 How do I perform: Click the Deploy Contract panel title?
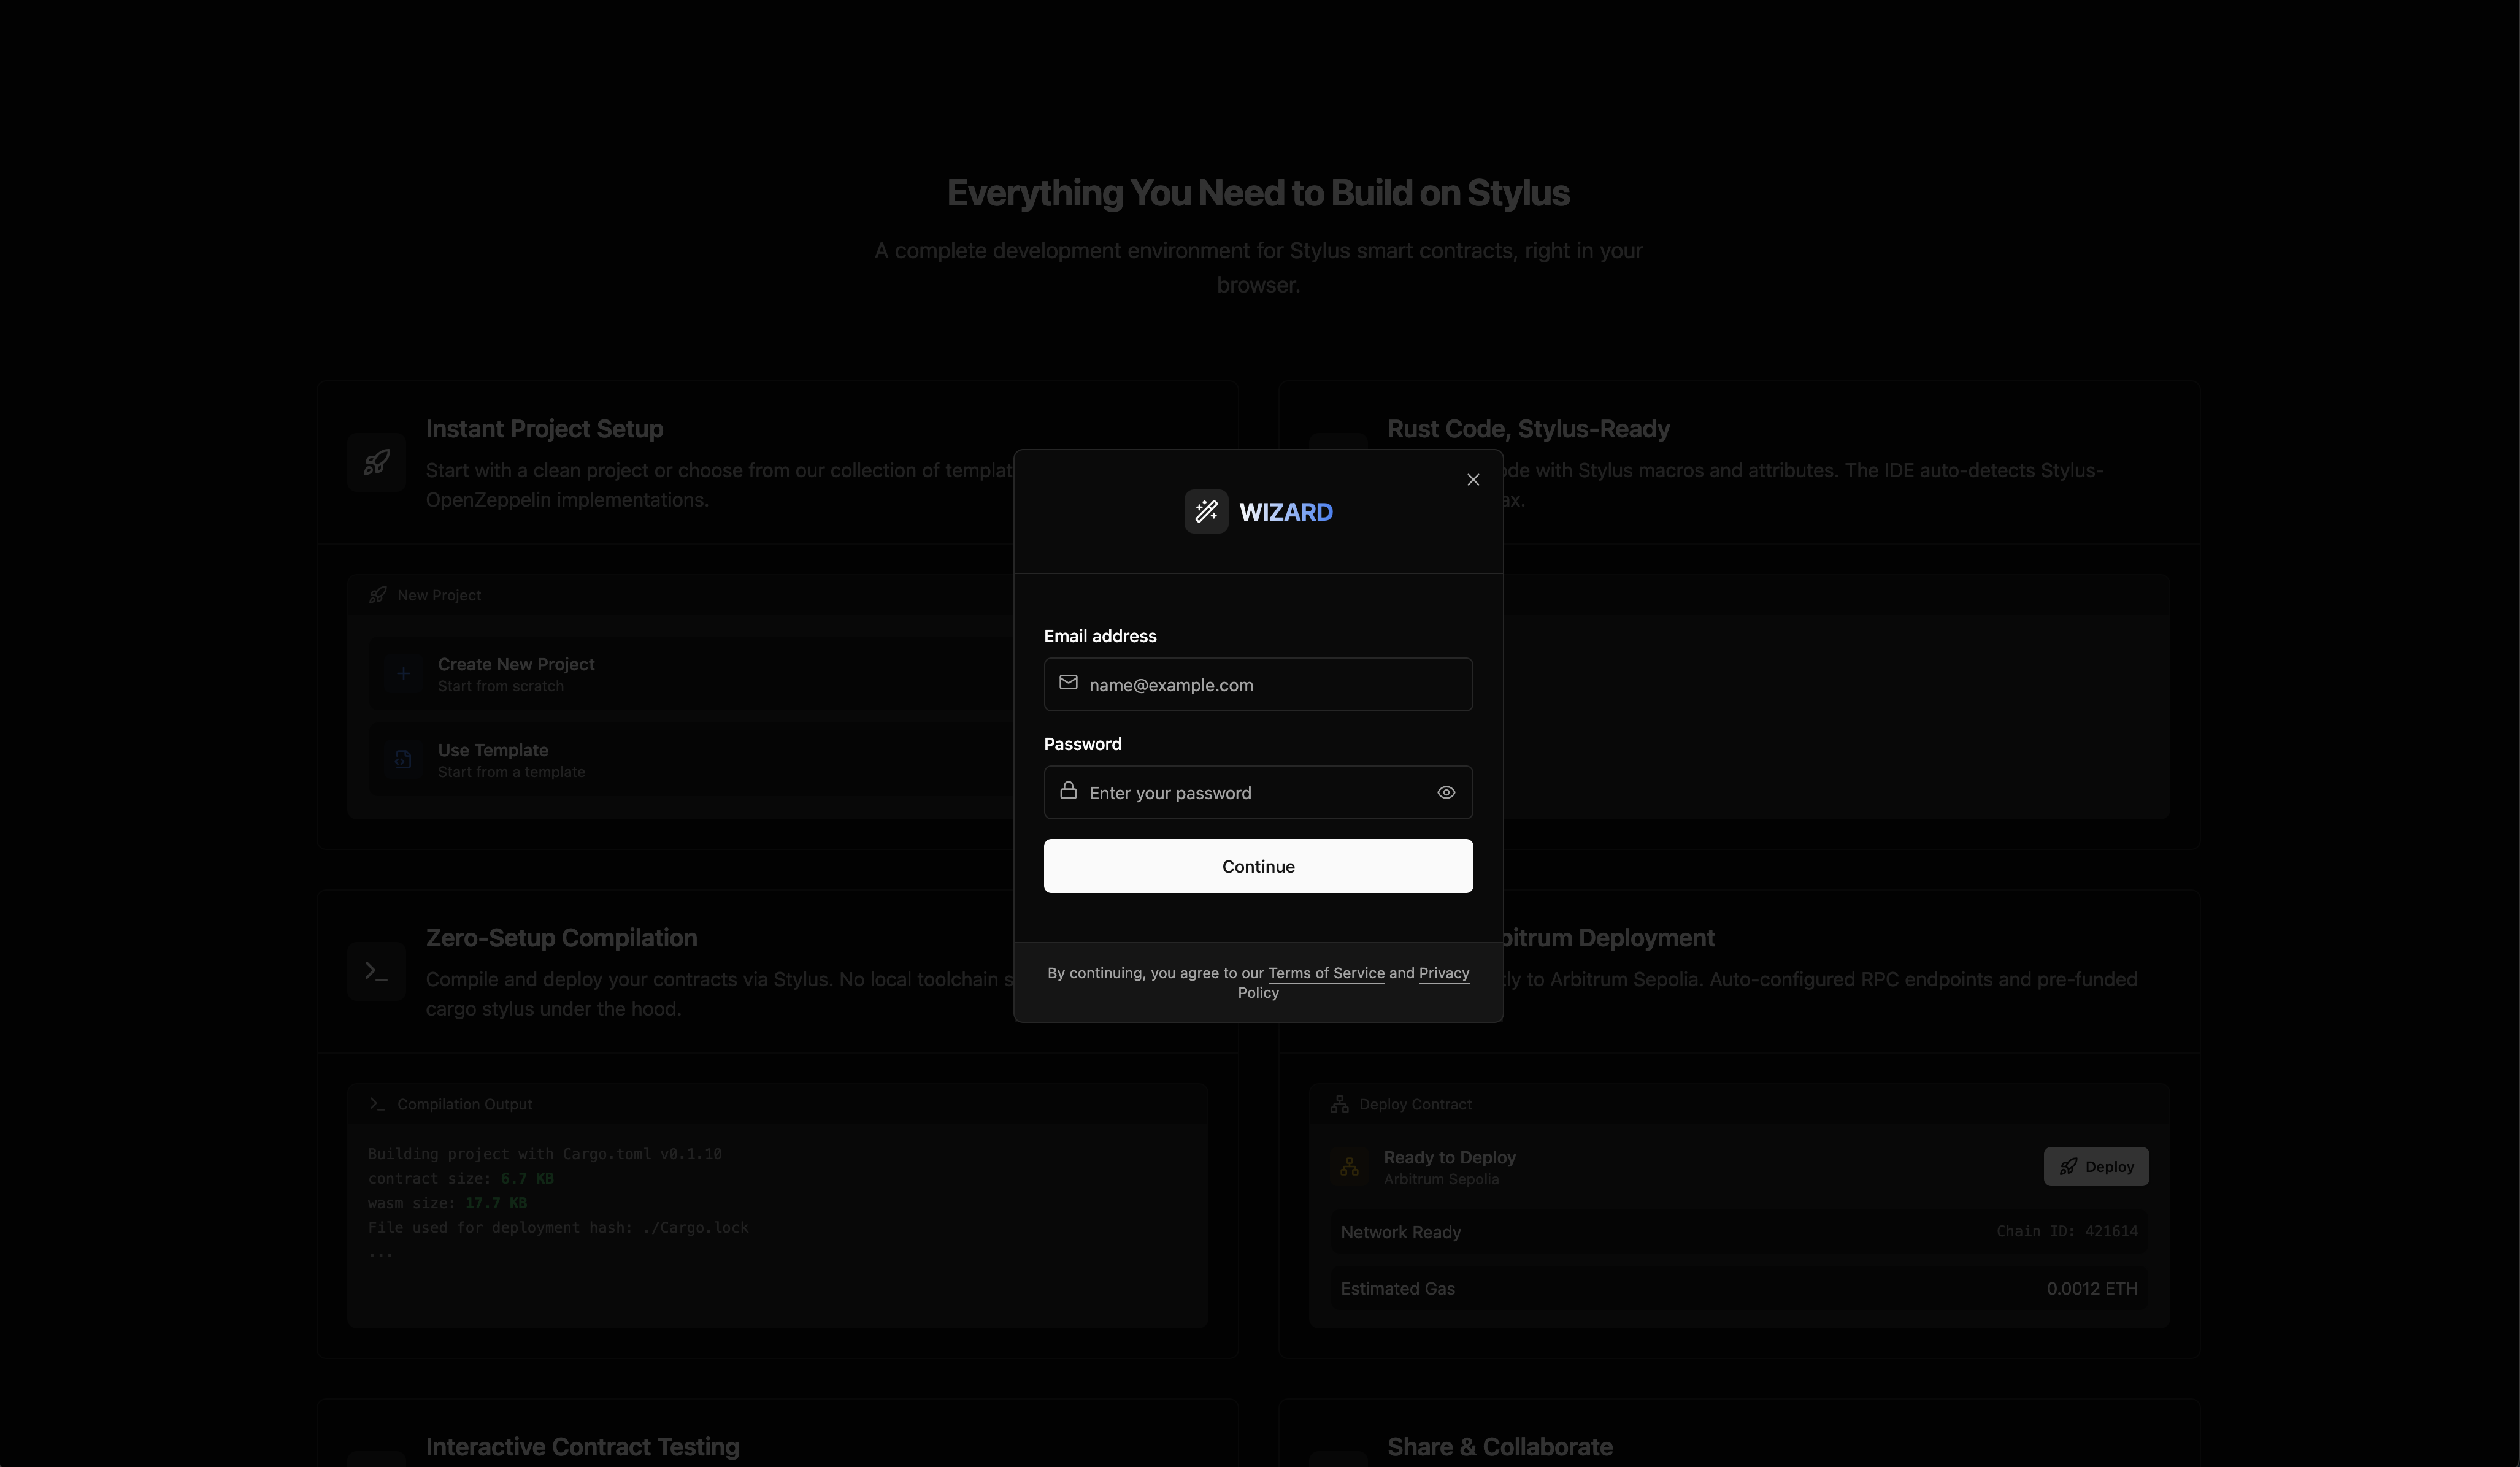tap(1415, 1104)
